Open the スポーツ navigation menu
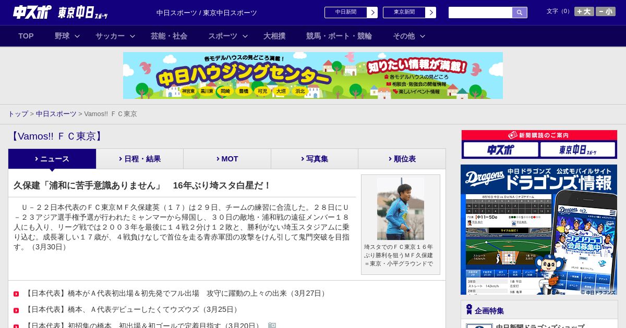Screen dimensions: 626x328 coord(223,36)
